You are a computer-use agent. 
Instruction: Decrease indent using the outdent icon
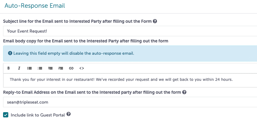tap(50, 68)
